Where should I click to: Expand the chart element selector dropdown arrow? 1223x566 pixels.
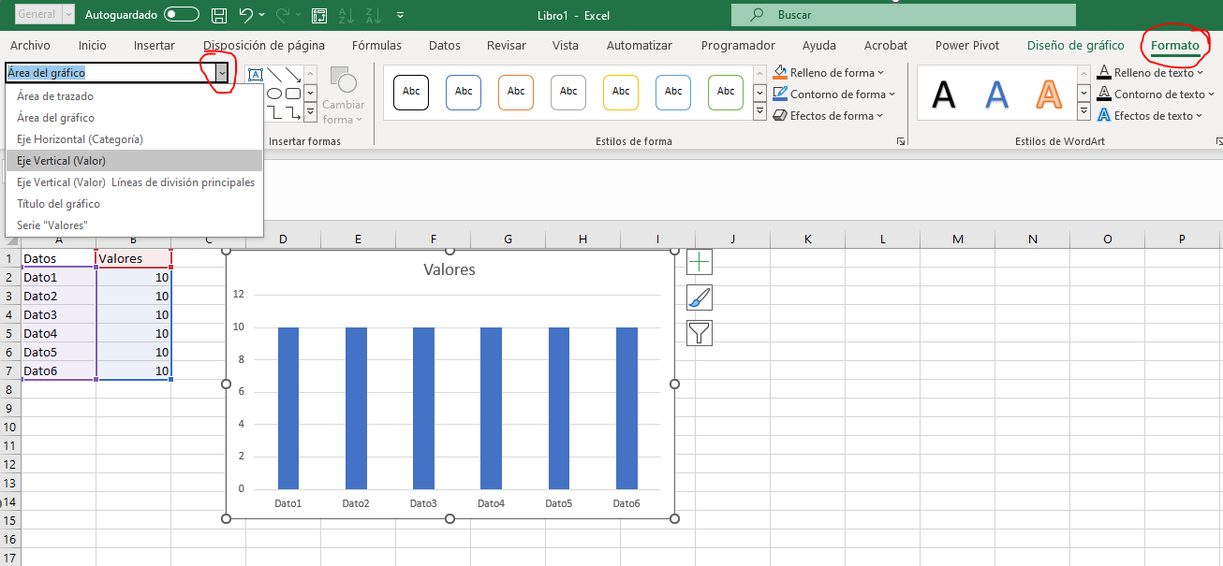coord(222,72)
